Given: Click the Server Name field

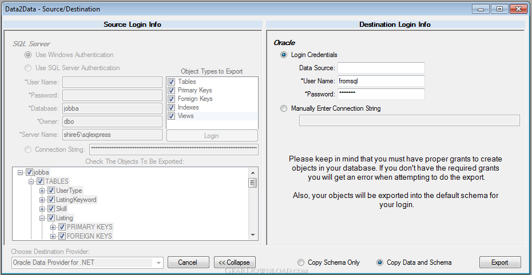Looking at the screenshot, I should (112, 135).
